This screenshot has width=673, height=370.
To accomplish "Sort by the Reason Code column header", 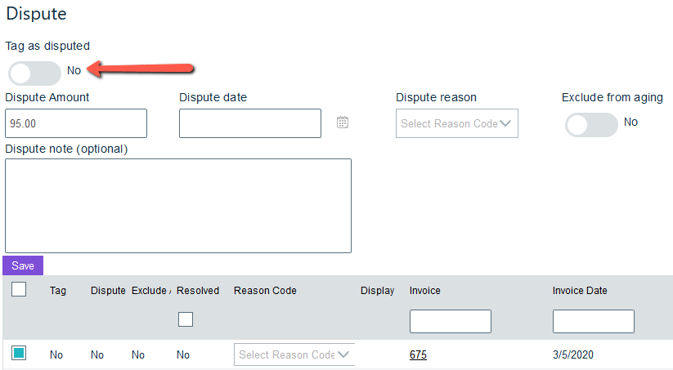I will pos(265,291).
